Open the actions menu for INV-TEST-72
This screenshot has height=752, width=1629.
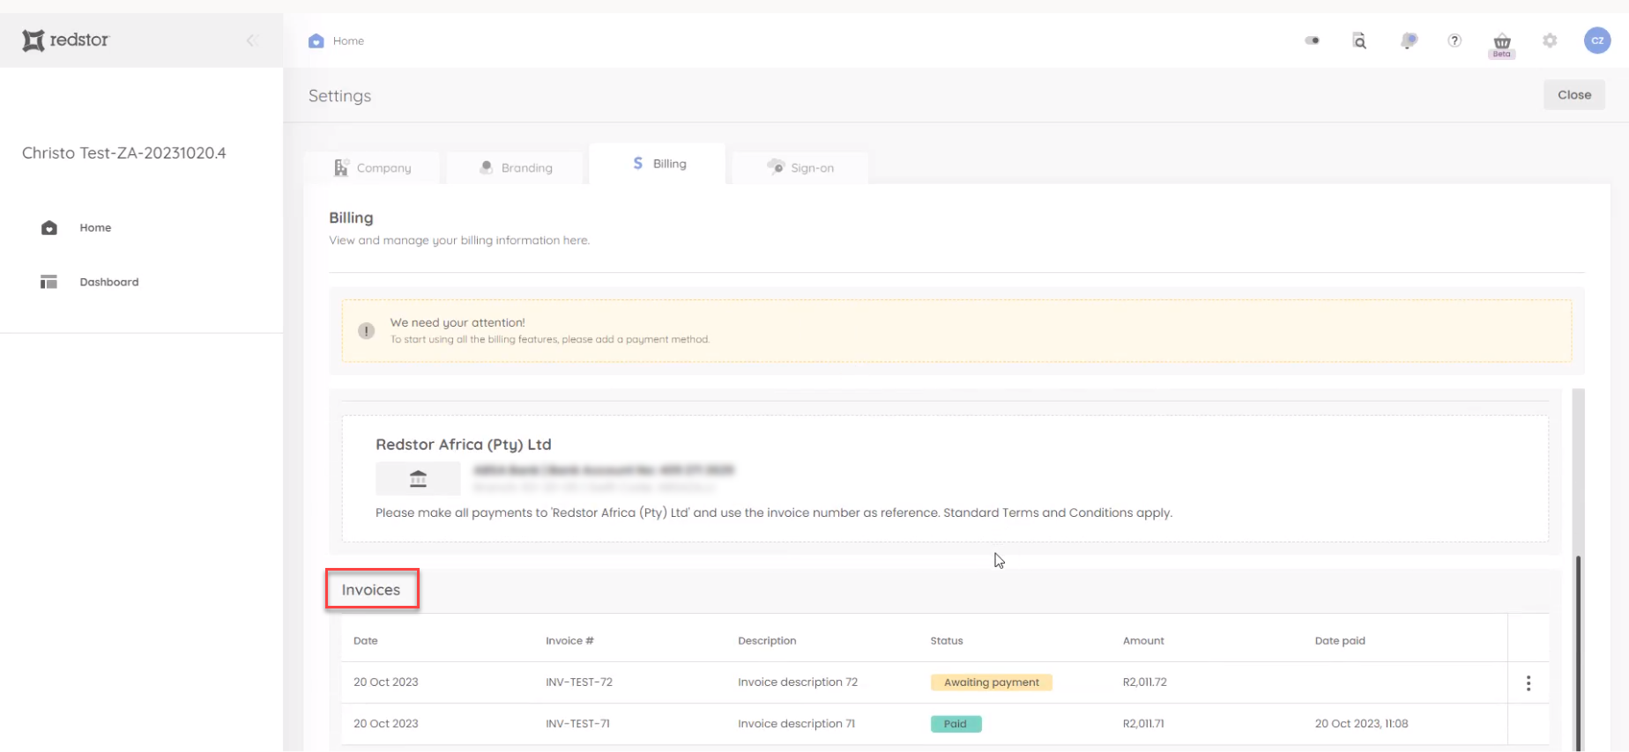tap(1529, 682)
